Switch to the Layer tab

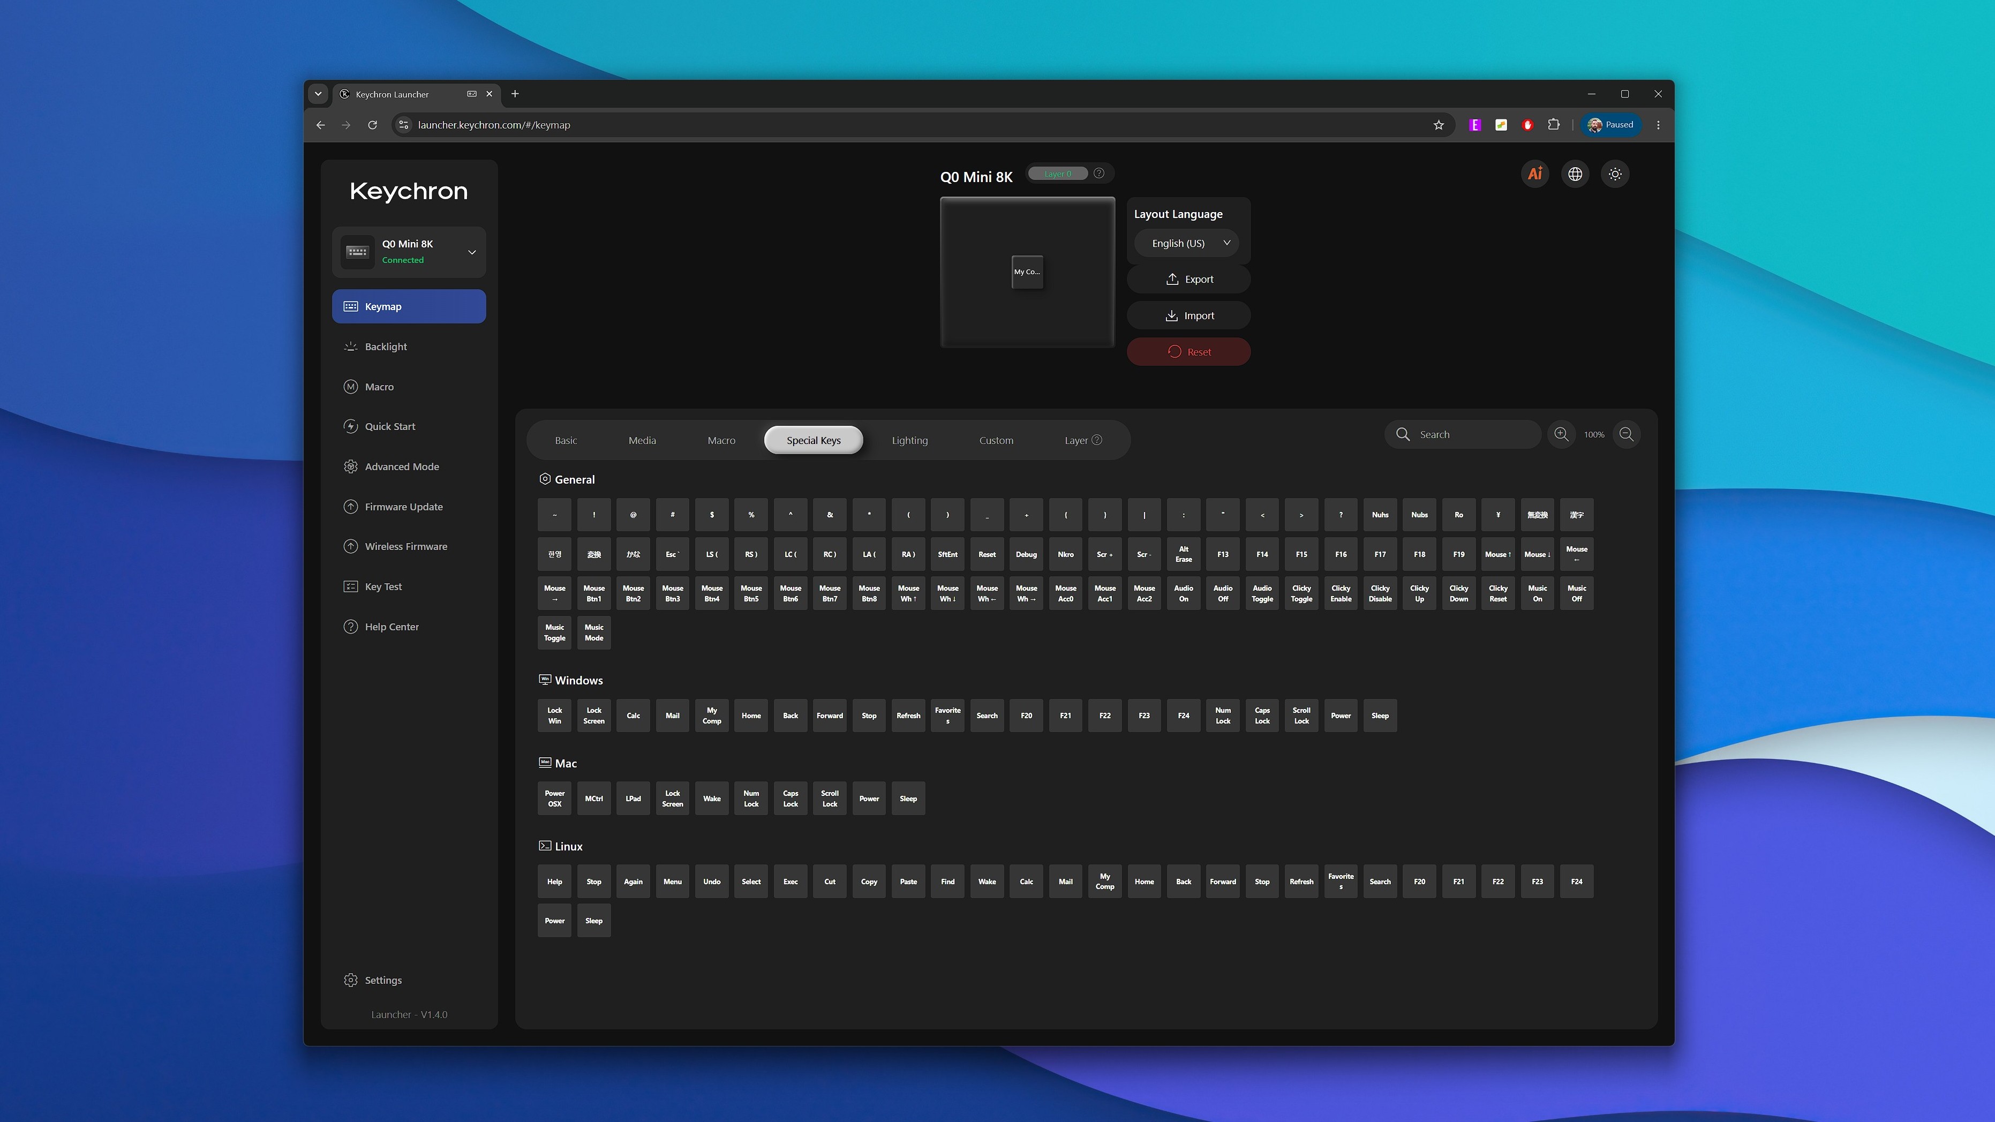click(1083, 440)
